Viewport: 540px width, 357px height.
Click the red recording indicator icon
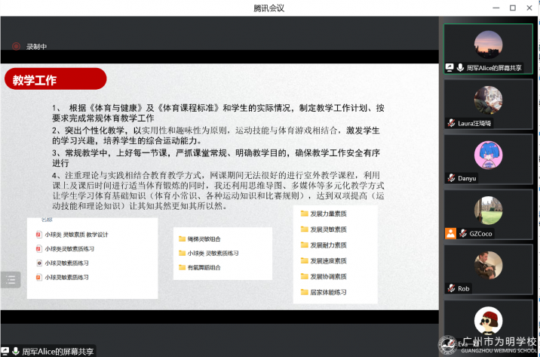16,46
